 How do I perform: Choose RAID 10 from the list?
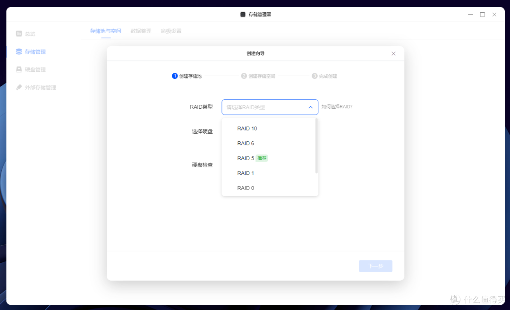270,128
